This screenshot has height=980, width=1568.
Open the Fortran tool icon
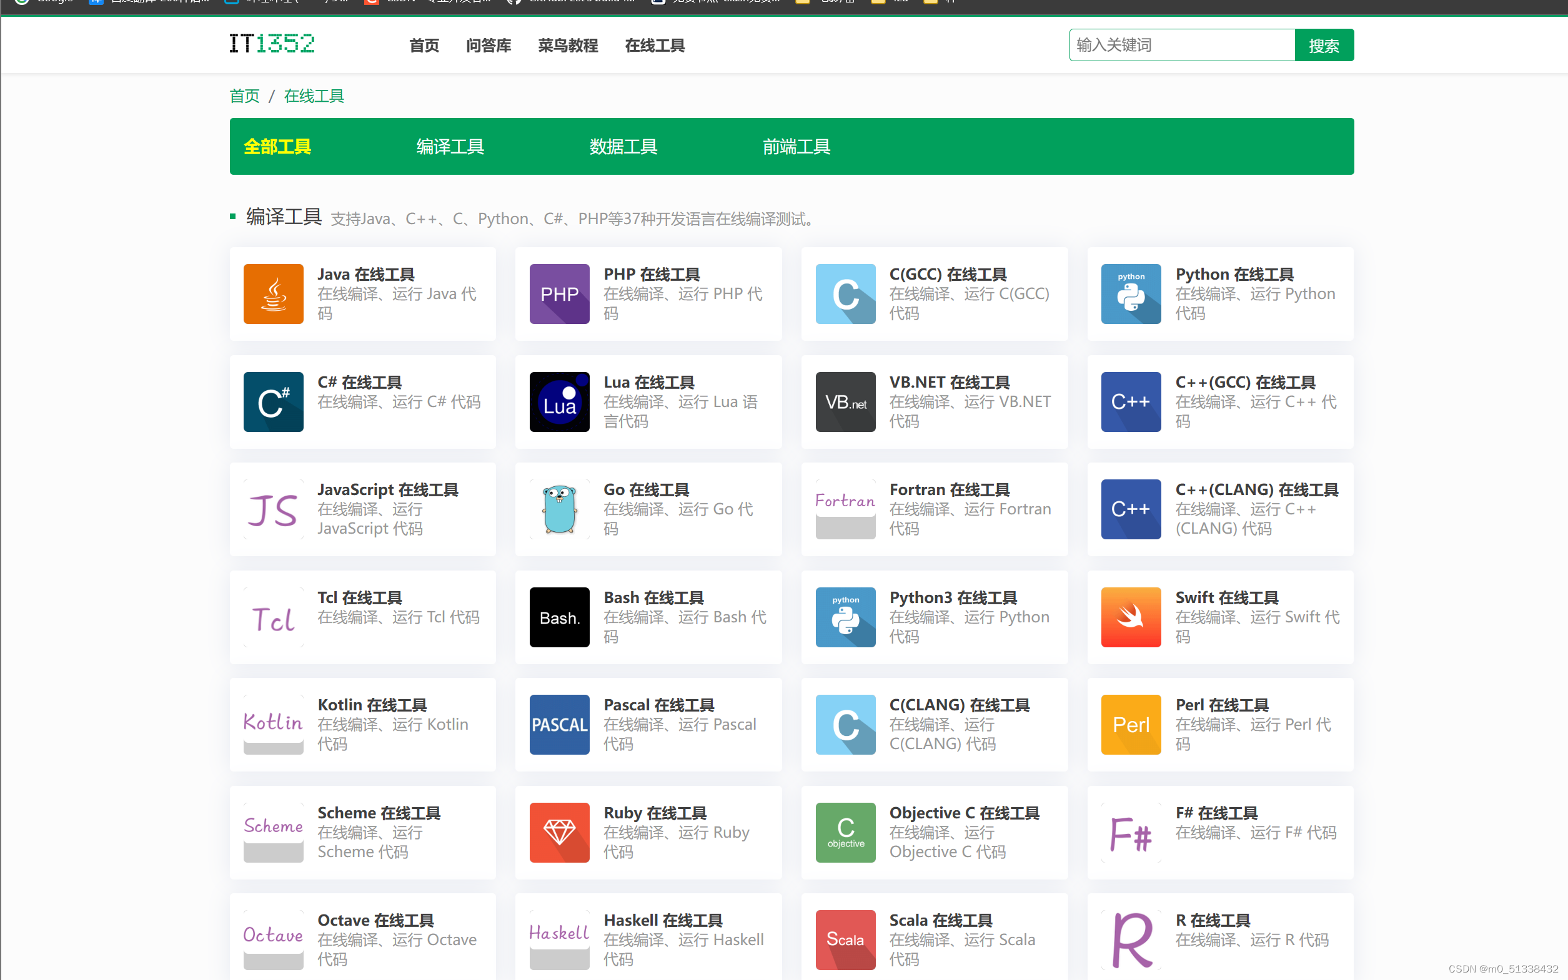click(845, 509)
